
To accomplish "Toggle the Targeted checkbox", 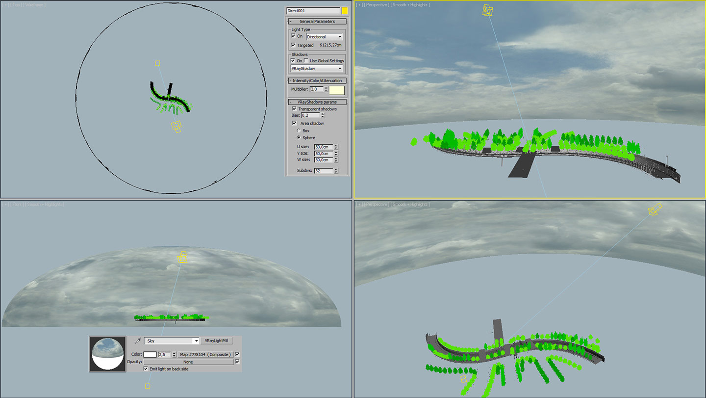I will point(293,45).
